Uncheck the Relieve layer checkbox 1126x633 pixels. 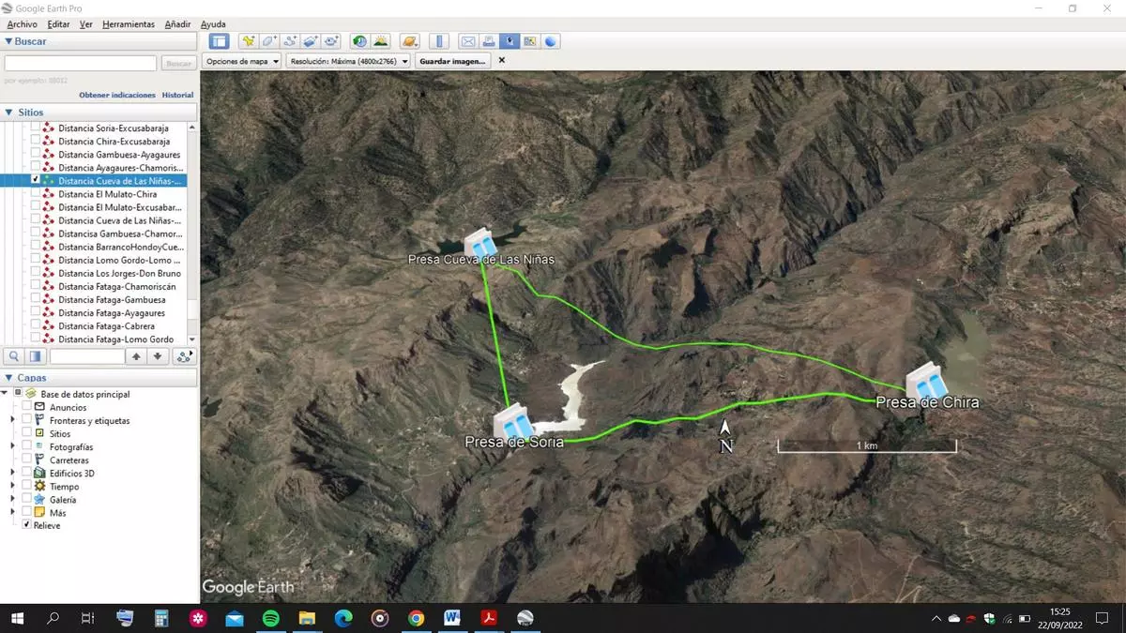[x=26, y=526]
